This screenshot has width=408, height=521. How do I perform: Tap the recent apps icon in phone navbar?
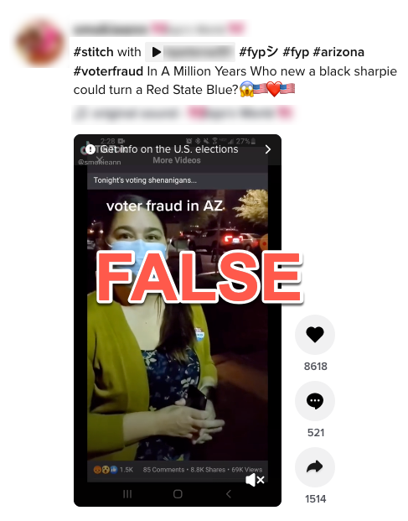click(x=127, y=494)
